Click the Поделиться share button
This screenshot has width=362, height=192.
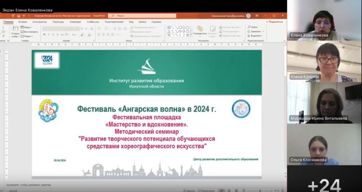pyautogui.click(x=274, y=22)
